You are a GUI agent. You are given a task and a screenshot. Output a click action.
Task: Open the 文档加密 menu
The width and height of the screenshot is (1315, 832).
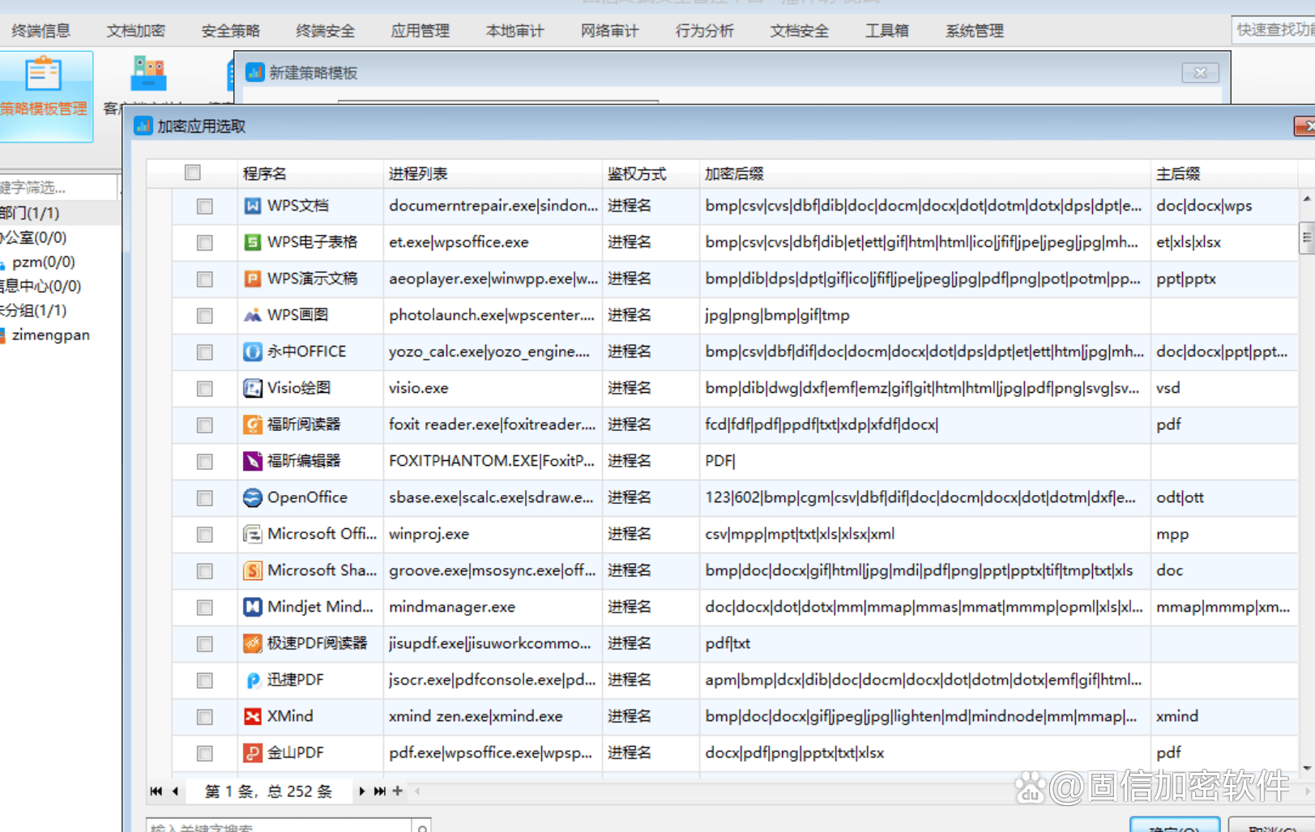(x=135, y=31)
